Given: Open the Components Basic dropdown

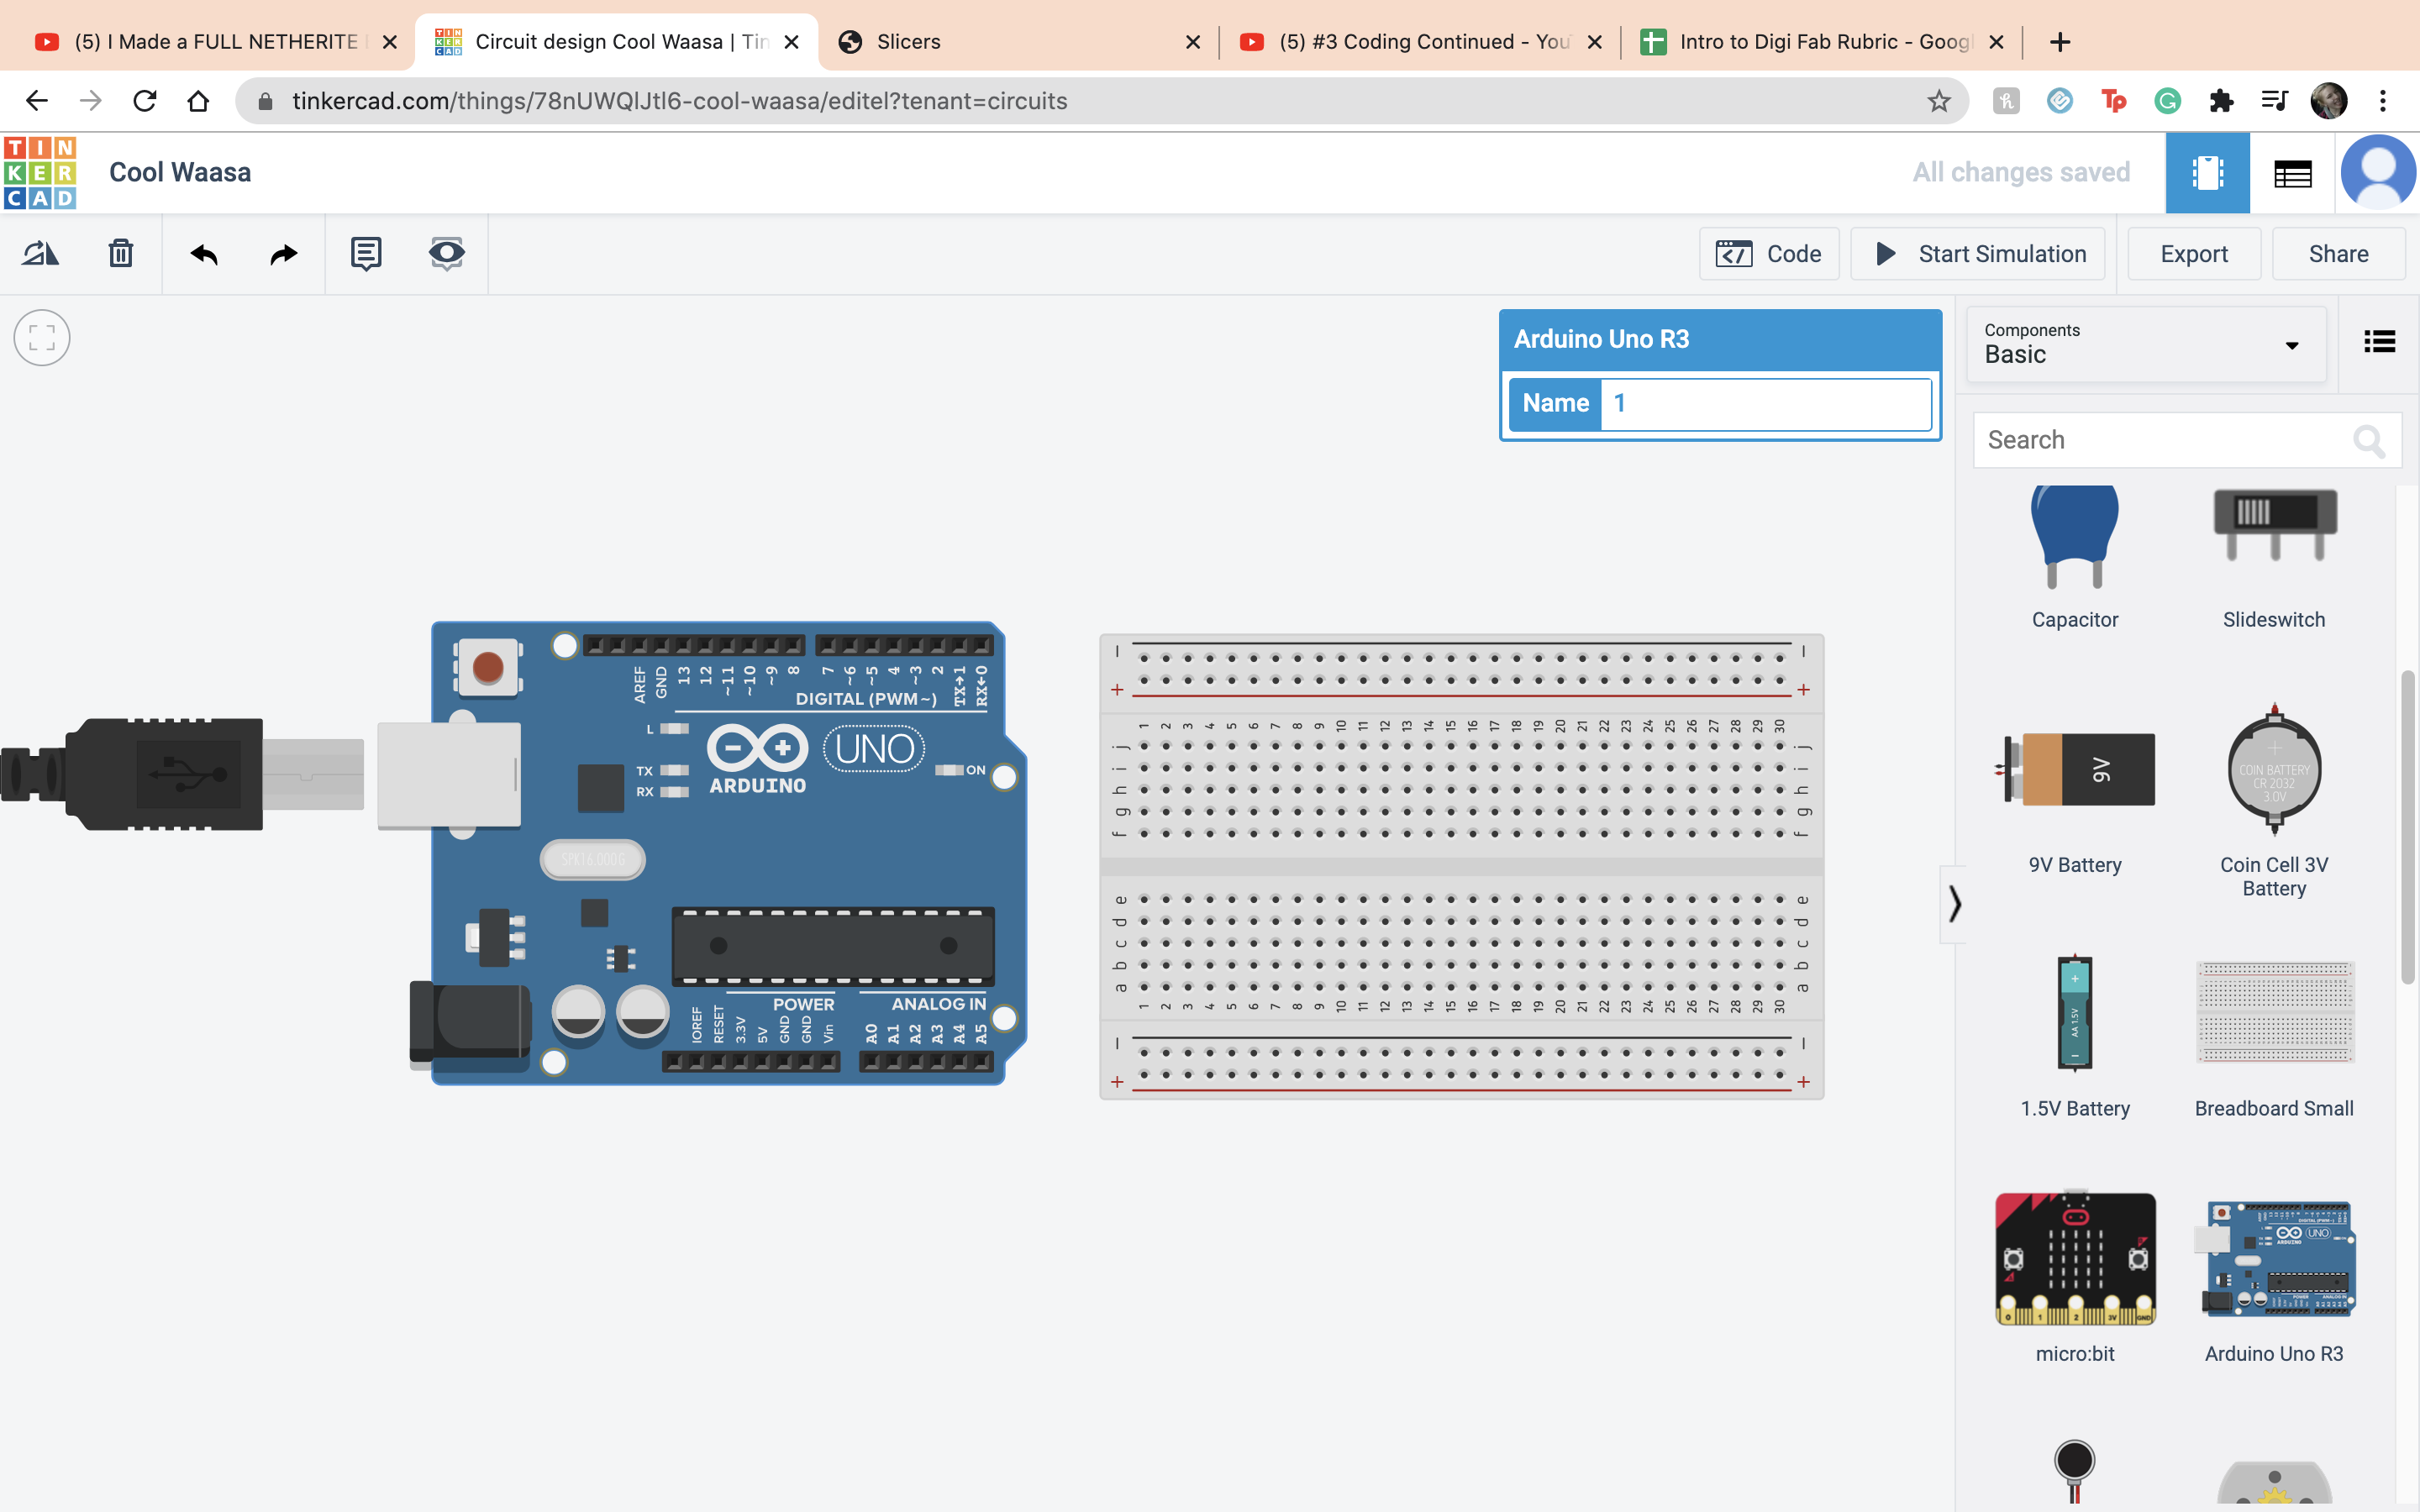Looking at the screenshot, I should [x=2145, y=344].
